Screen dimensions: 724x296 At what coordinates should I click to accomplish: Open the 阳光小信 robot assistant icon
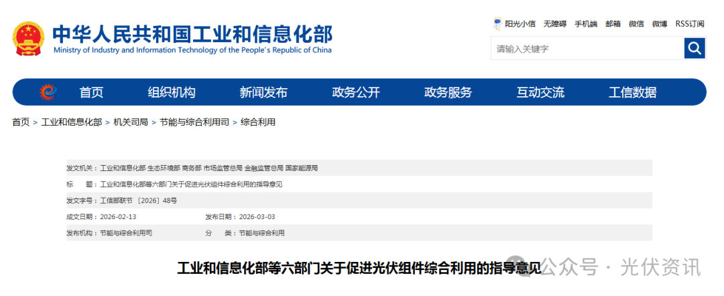point(497,23)
